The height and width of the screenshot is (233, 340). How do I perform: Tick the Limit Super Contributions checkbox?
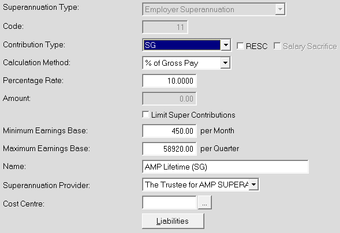[145, 115]
